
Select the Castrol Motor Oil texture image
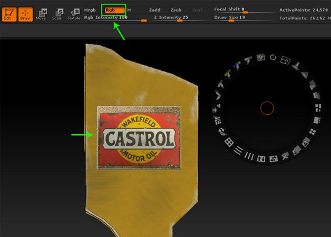coord(138,138)
